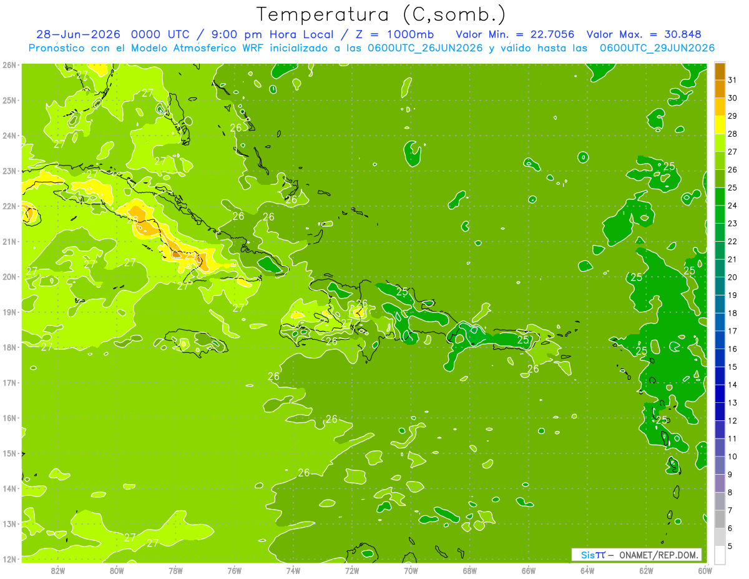Click the color swatch between 25 and 26
Screen dimensions: 749x579
720,179
